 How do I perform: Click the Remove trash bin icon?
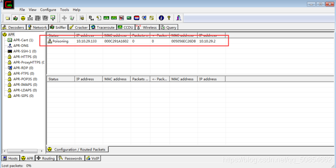[x=72, y=18]
